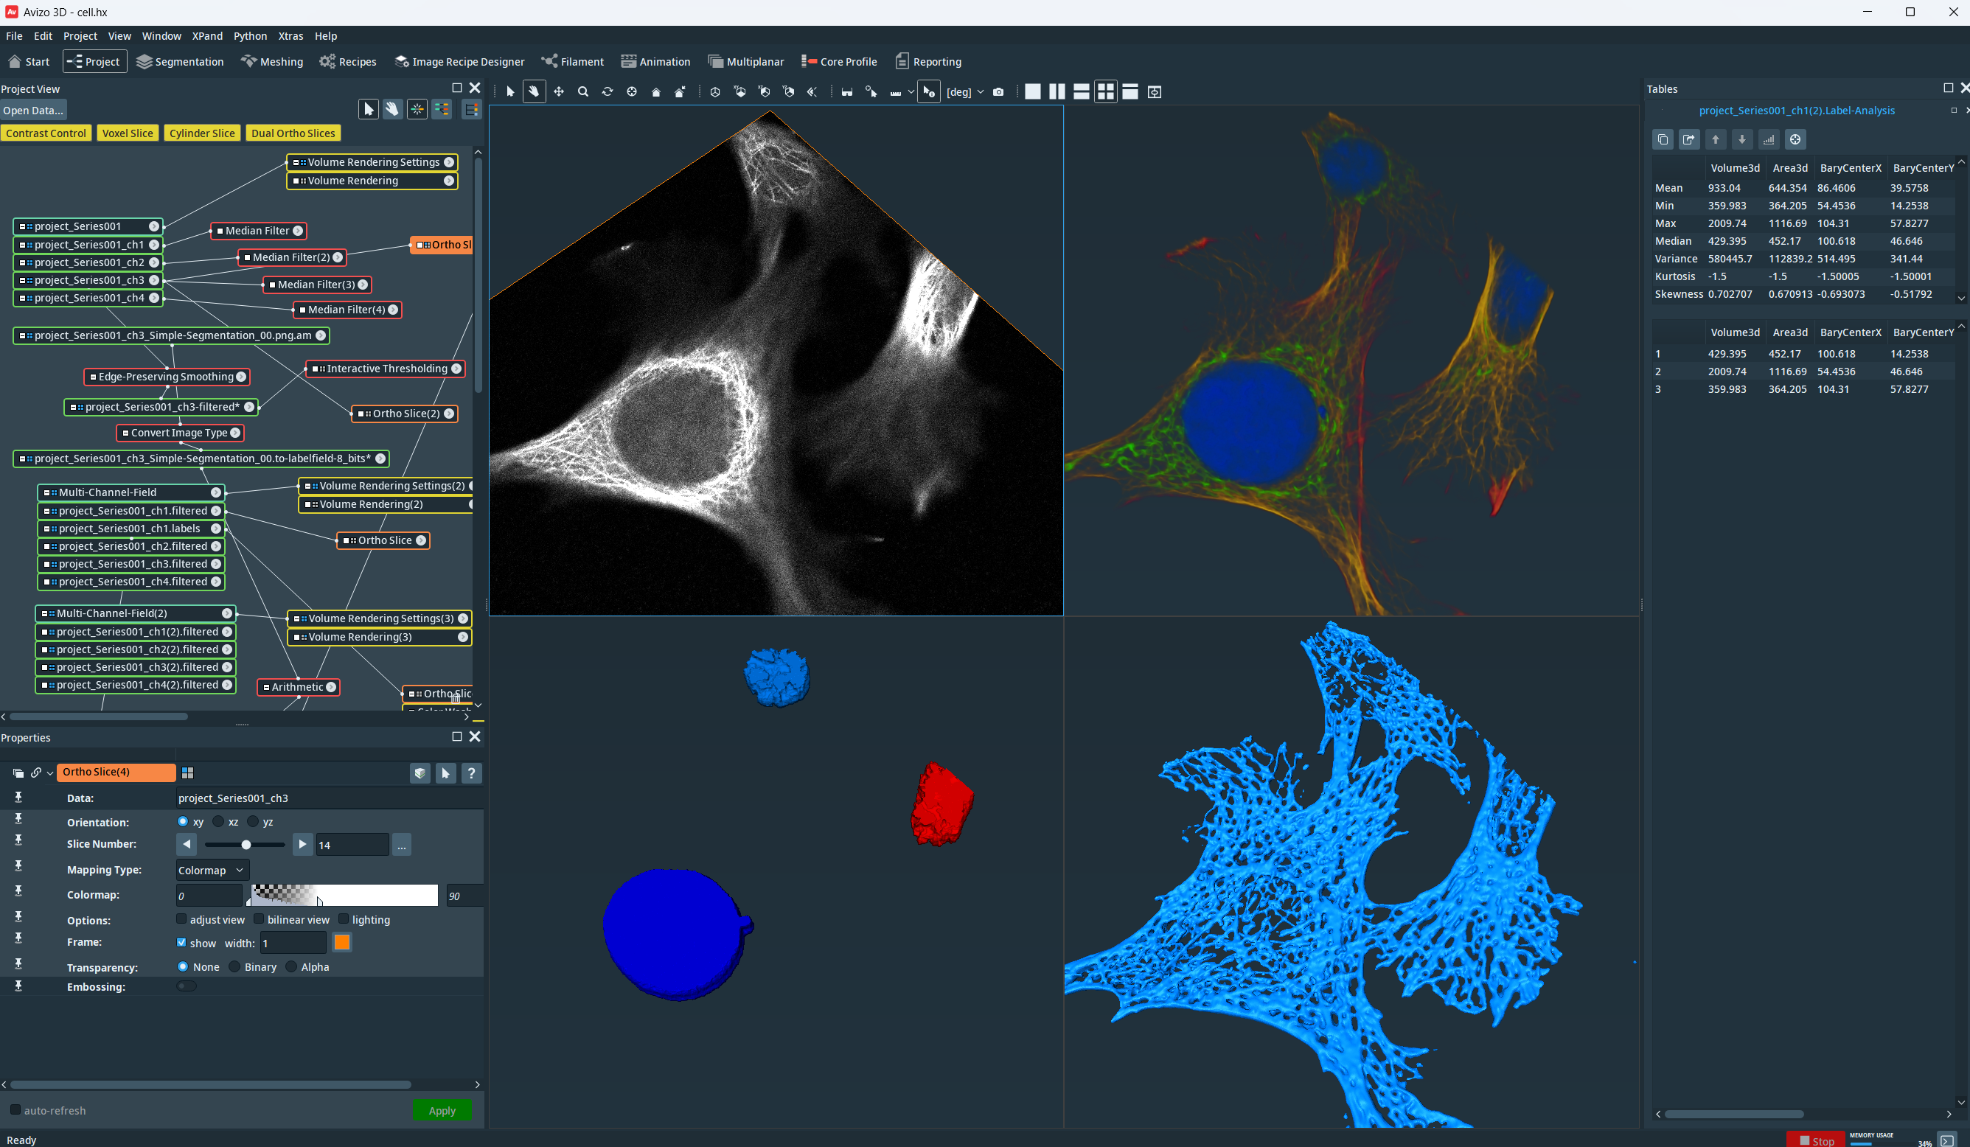1970x1147 pixels.
Task: Click the Slice Number input field
Action: [x=351, y=846]
